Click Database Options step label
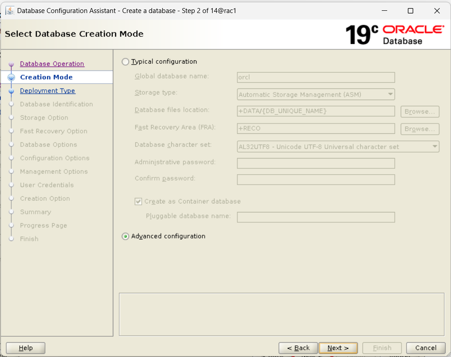 (x=48, y=145)
